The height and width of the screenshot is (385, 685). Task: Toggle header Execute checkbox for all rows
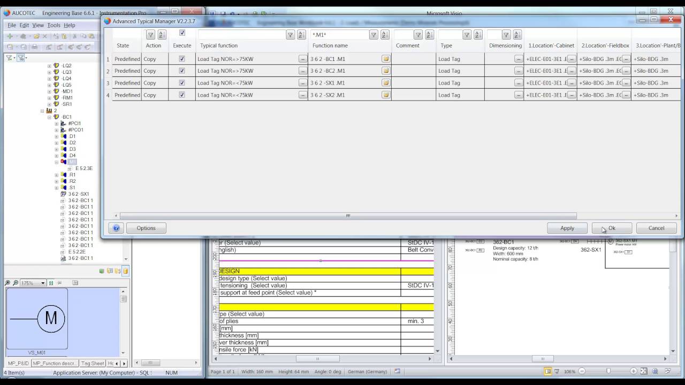pos(182,33)
